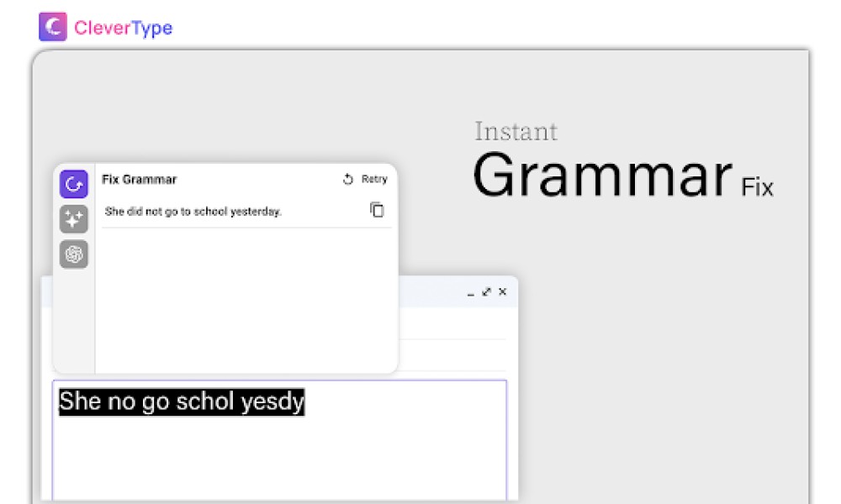841x504 pixels.
Task: Open the CleverType brand name link
Action: click(124, 28)
